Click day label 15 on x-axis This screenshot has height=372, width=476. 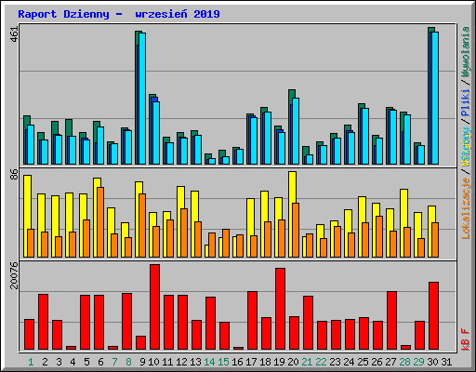pos(223,362)
